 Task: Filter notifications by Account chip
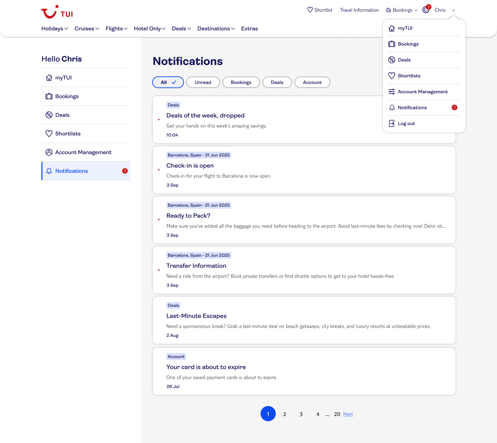point(312,82)
